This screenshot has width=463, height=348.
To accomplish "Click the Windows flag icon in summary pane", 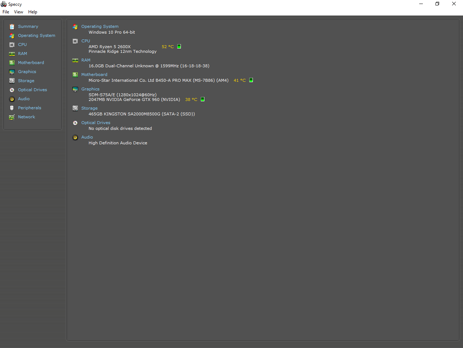I will 75,26.
